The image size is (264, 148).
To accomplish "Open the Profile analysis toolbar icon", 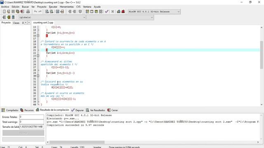I will [119, 12].
